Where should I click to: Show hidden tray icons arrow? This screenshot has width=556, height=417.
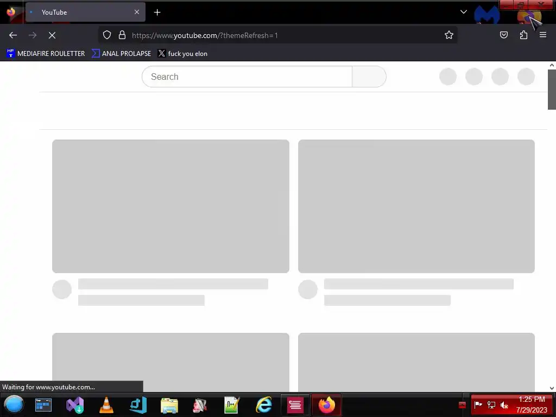(462, 405)
